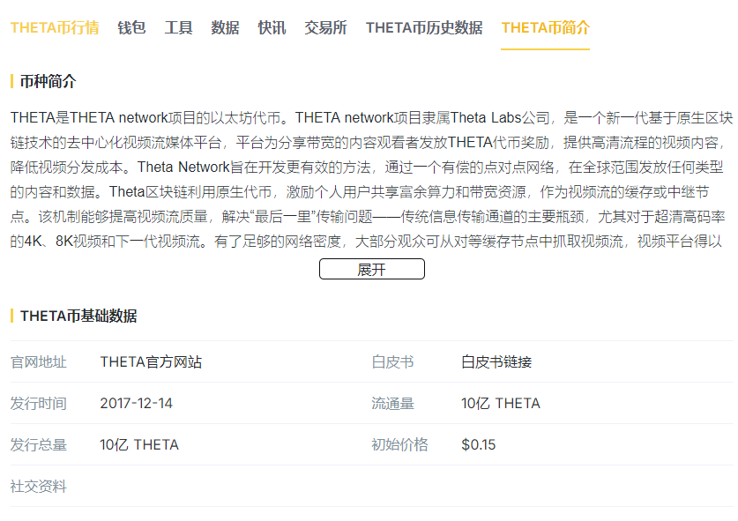Switch to the 钱包 tab

(x=131, y=27)
